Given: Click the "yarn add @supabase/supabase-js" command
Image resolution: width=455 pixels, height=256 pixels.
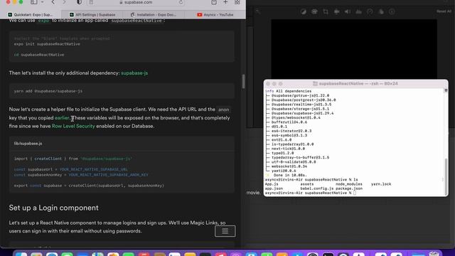Looking at the screenshot, I should pos(48,91).
